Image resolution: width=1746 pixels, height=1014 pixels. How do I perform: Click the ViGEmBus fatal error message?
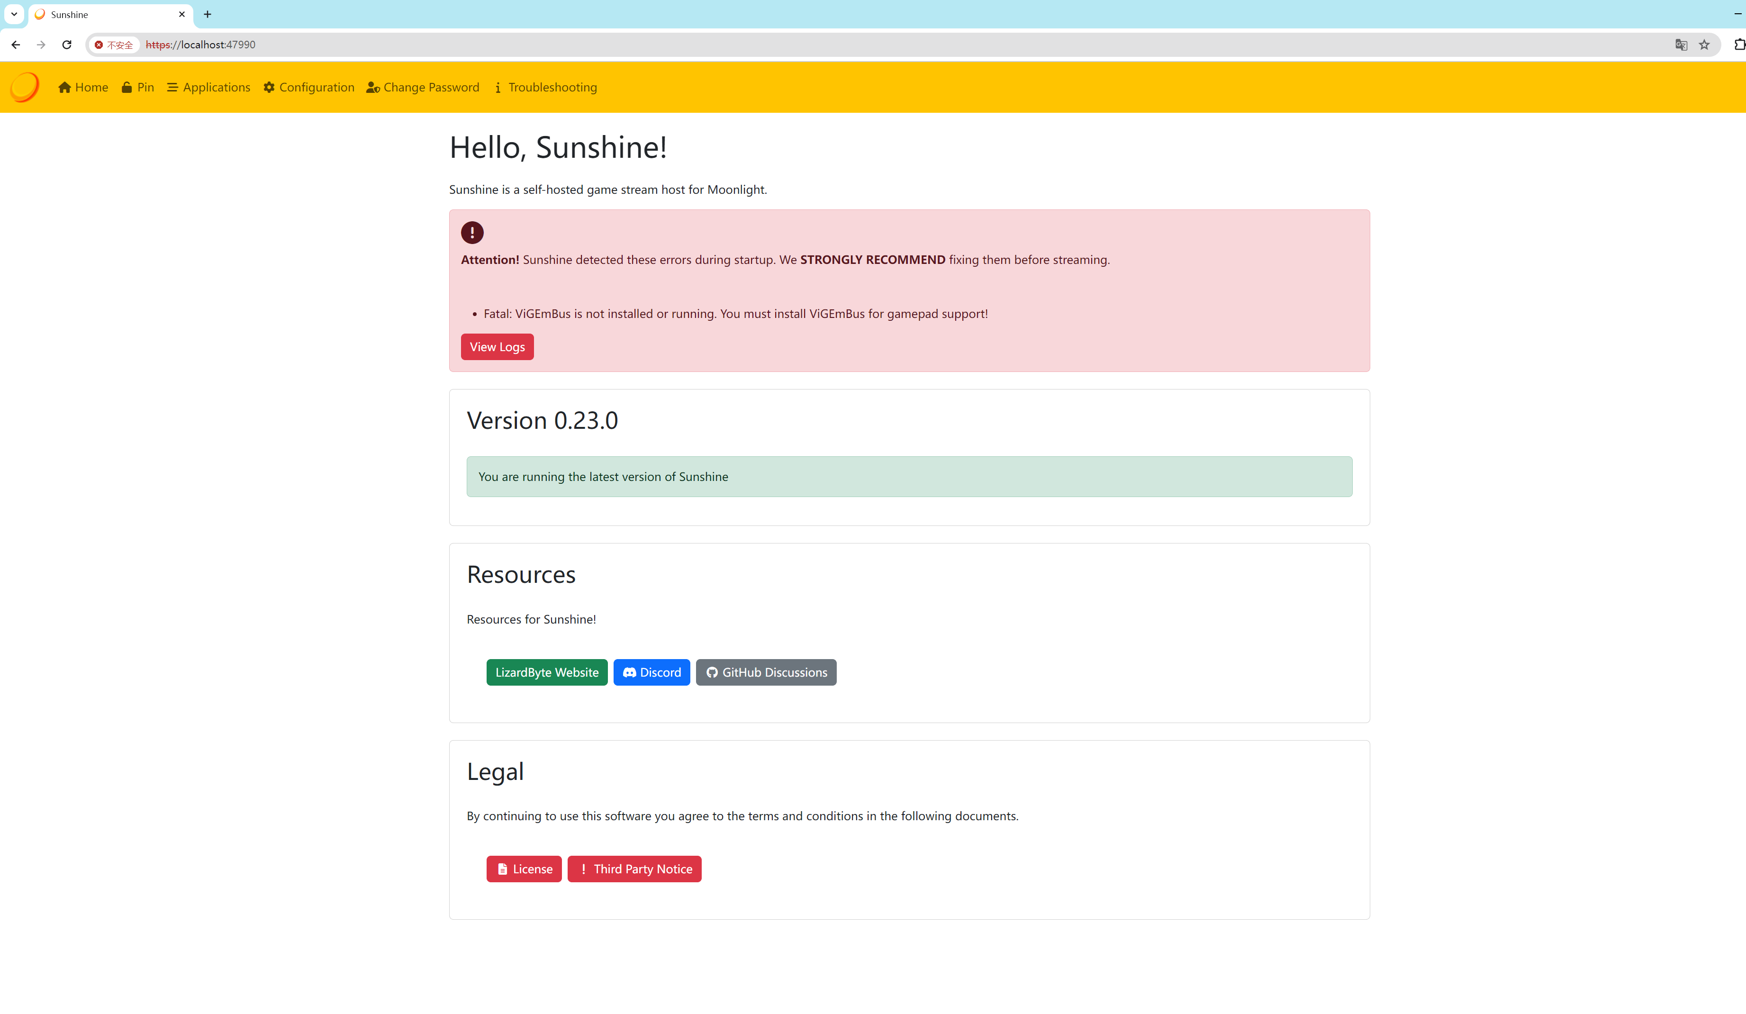click(736, 314)
